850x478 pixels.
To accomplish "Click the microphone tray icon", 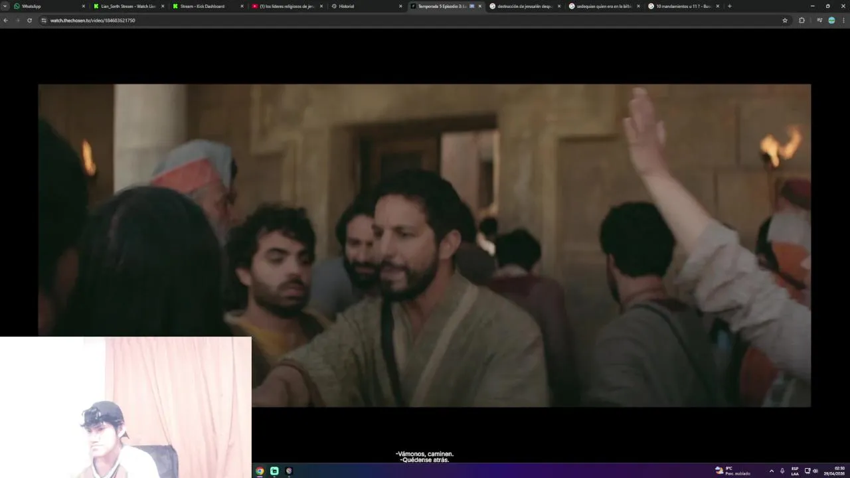I will pyautogui.click(x=782, y=471).
